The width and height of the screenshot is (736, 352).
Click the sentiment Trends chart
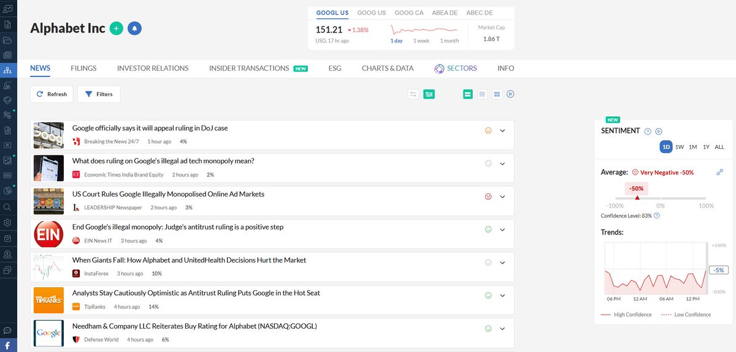coord(655,268)
